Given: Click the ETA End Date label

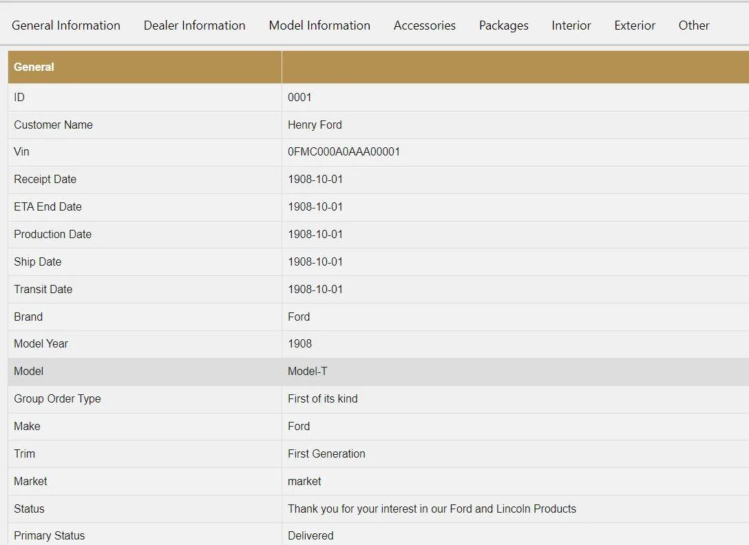Looking at the screenshot, I should tap(48, 207).
